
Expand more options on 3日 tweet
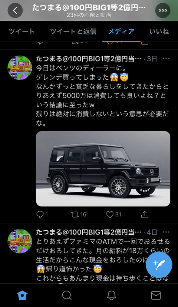[166, 59]
